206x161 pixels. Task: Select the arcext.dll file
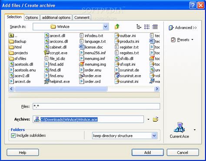55,36
